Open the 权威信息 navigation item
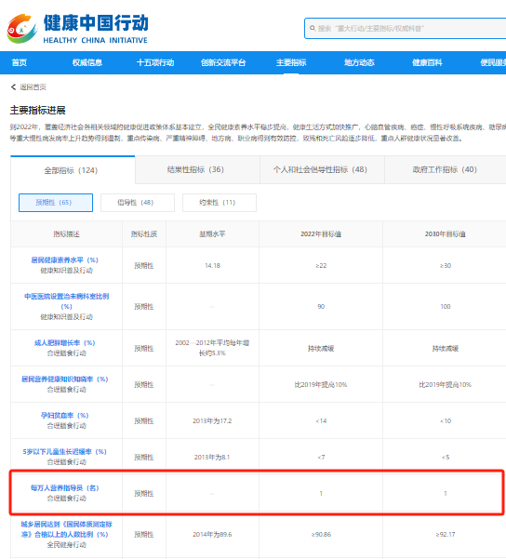The image size is (506, 559). 87,62
